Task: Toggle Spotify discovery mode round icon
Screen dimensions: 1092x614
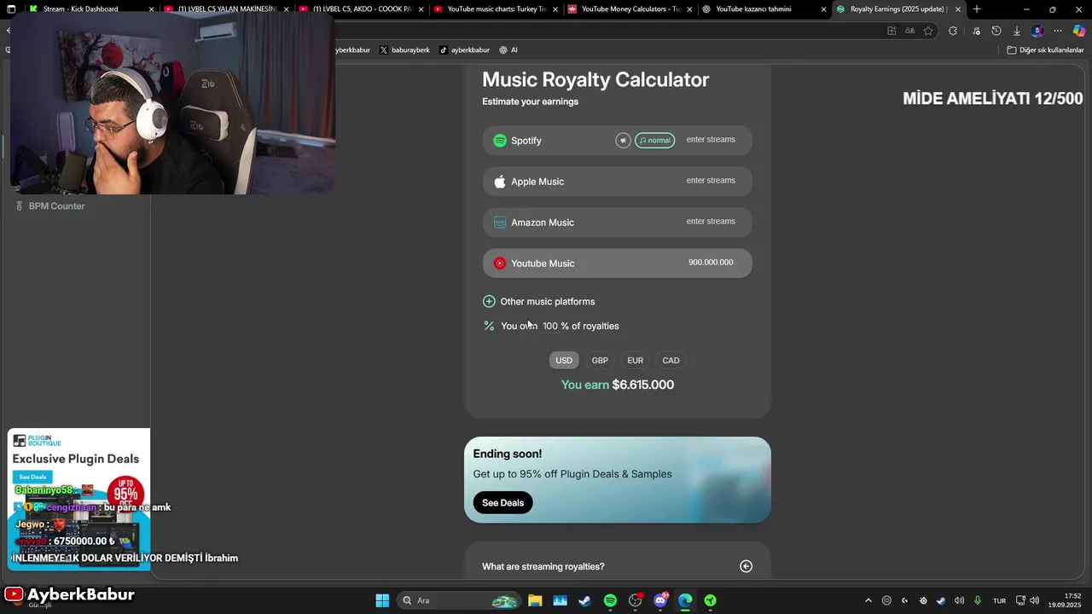Action: coord(623,141)
